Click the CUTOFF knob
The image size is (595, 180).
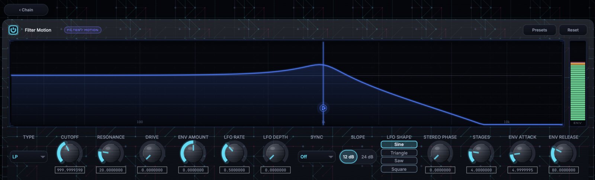pos(70,153)
